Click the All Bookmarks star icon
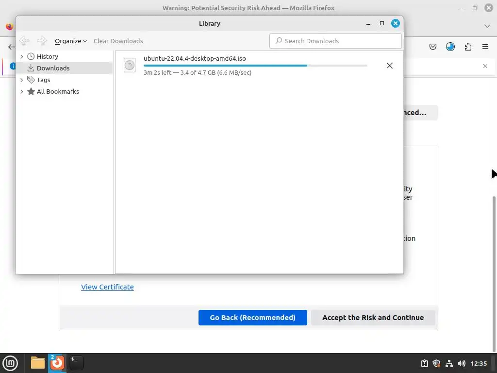The width and height of the screenshot is (497, 373). tap(31, 91)
